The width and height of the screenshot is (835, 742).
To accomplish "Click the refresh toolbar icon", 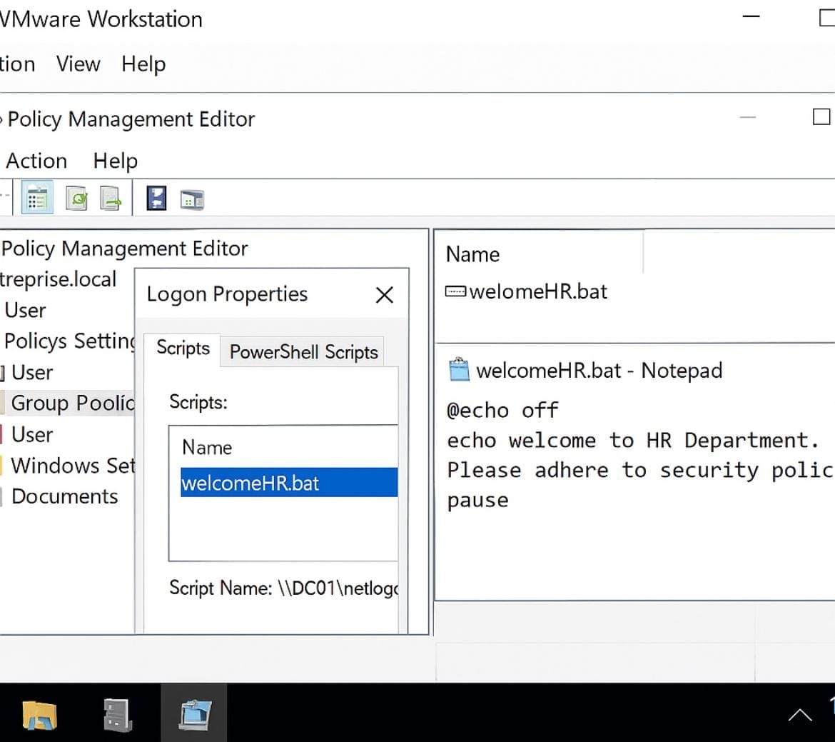I will (76, 199).
